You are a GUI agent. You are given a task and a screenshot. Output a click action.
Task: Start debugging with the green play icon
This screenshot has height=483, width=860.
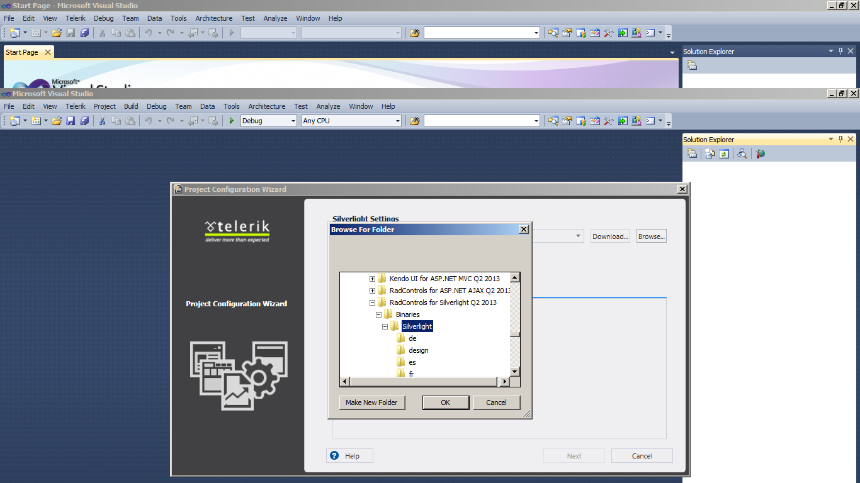[232, 121]
